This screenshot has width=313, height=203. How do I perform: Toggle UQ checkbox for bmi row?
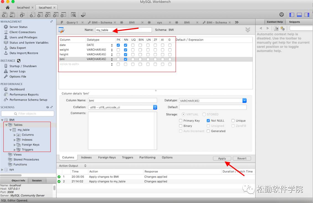133,59
